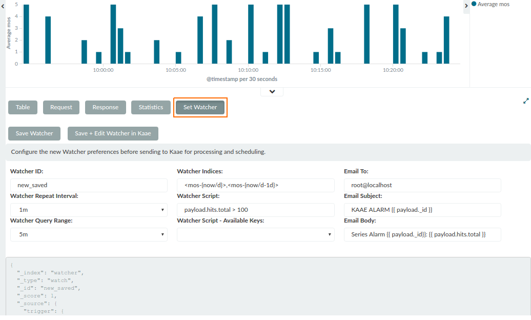Open the Table tab
The height and width of the screenshot is (320, 531).
(x=23, y=108)
